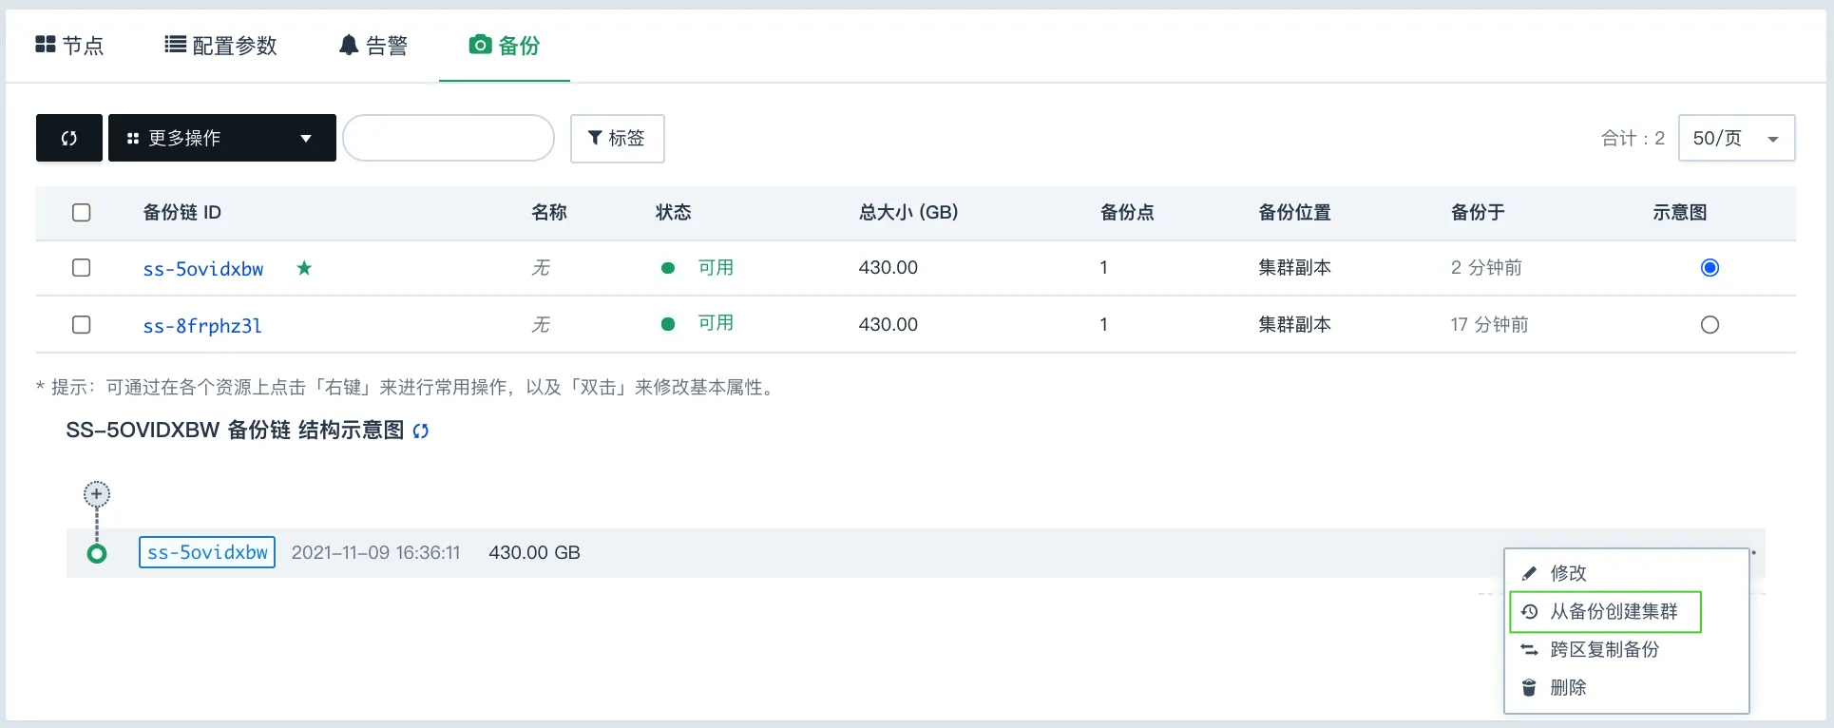Click the 合计：2 total count
This screenshot has height=728, width=1834.
tap(1633, 139)
